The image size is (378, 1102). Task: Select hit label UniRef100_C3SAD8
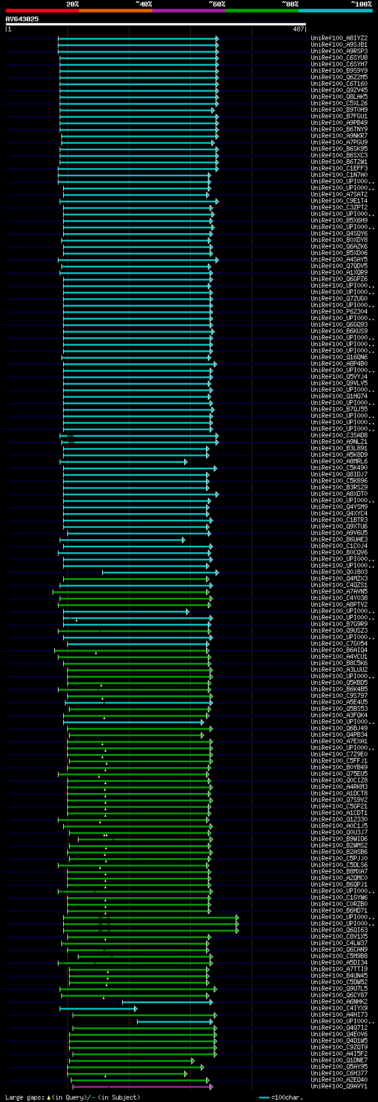point(339,435)
